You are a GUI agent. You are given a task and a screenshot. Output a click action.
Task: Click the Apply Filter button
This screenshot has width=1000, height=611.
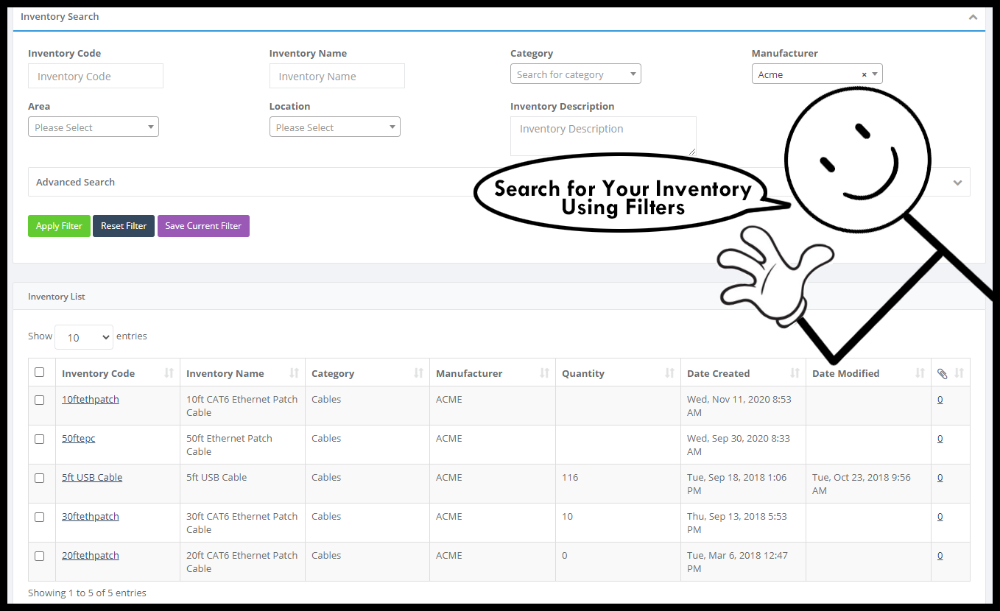pyautogui.click(x=59, y=226)
